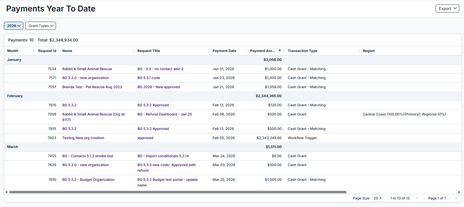Viewport: 464px width, 207px height.
Task: Open the Export dropdown button
Action: tap(447, 9)
